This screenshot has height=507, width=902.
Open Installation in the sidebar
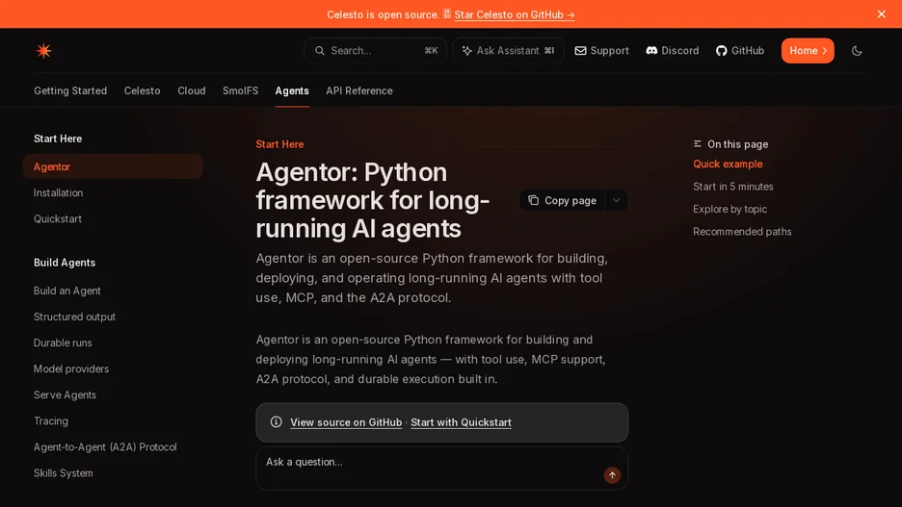pyautogui.click(x=58, y=193)
